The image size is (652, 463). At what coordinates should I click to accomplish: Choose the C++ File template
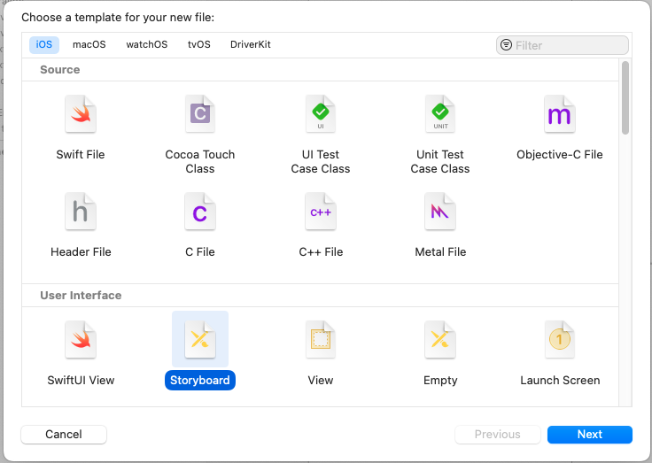tap(321, 212)
